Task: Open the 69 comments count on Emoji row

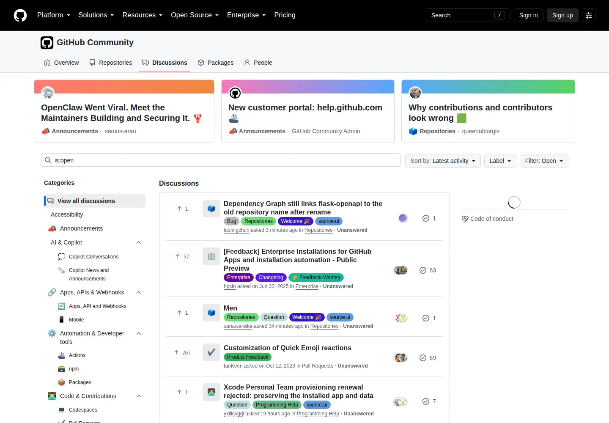Action: [428, 358]
